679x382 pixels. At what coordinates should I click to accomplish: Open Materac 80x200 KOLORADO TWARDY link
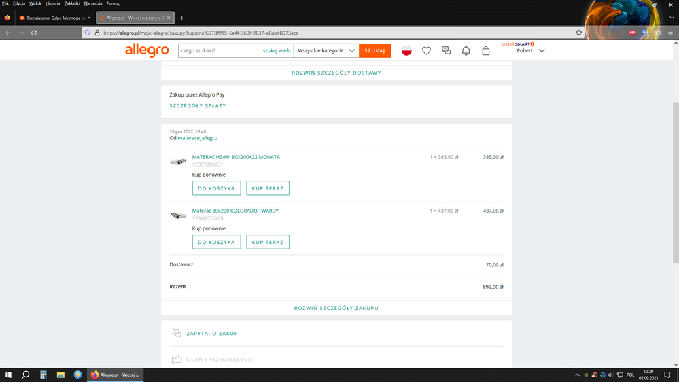click(235, 211)
